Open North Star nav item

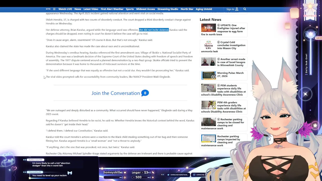point(187,9)
